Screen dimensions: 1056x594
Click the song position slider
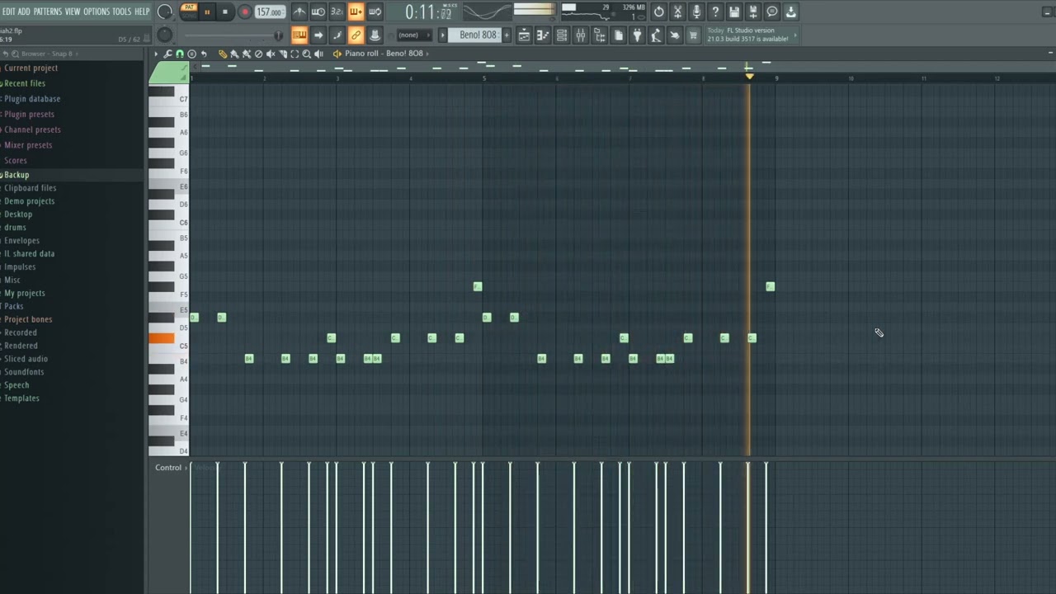click(x=232, y=35)
